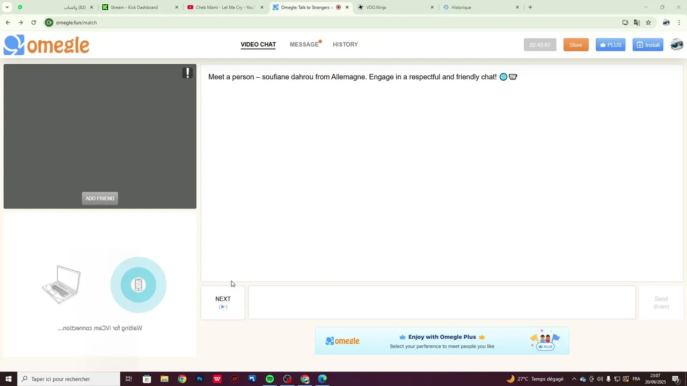Click the Install button
The image size is (687, 386).
[648, 45]
